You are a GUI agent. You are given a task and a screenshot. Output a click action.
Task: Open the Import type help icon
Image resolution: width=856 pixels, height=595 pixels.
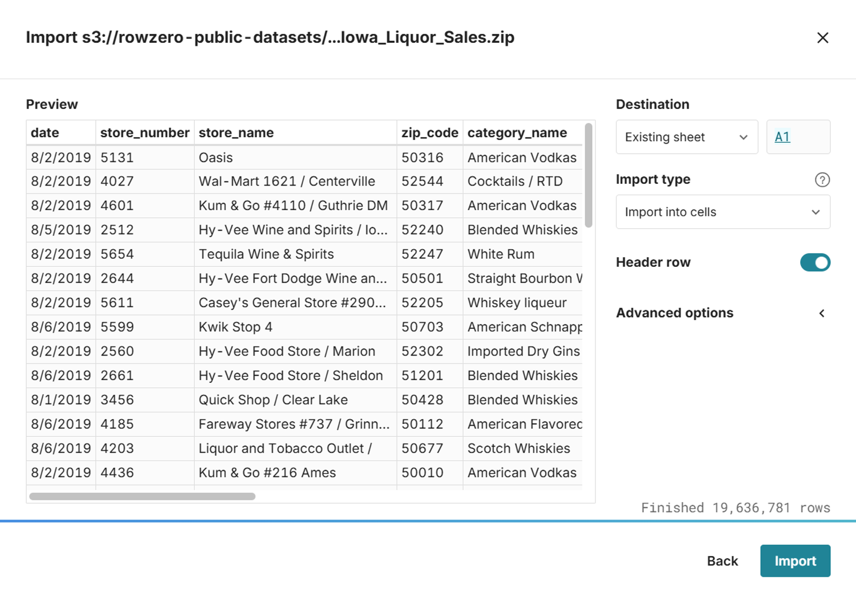pos(822,180)
